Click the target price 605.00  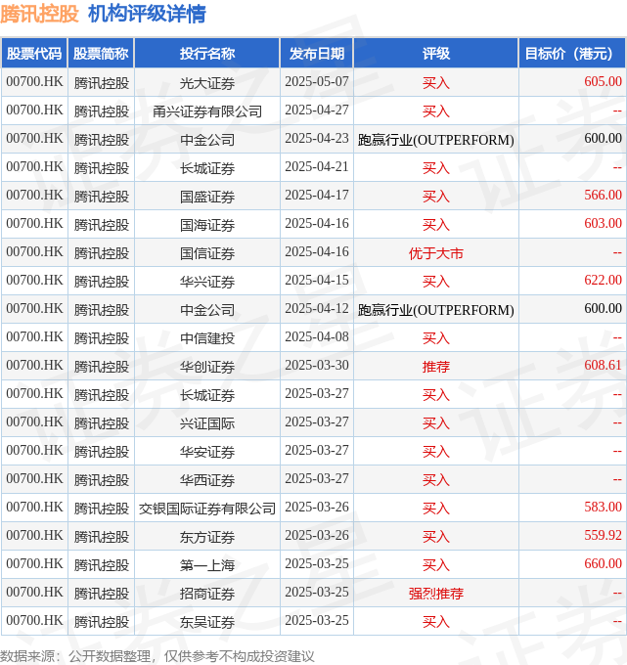(x=603, y=81)
